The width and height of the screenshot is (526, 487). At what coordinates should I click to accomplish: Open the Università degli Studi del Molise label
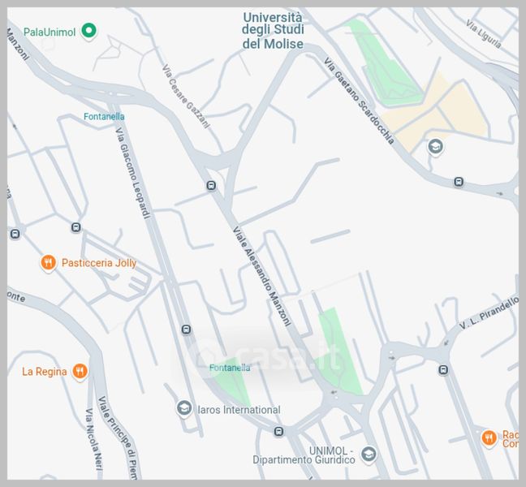273,31
